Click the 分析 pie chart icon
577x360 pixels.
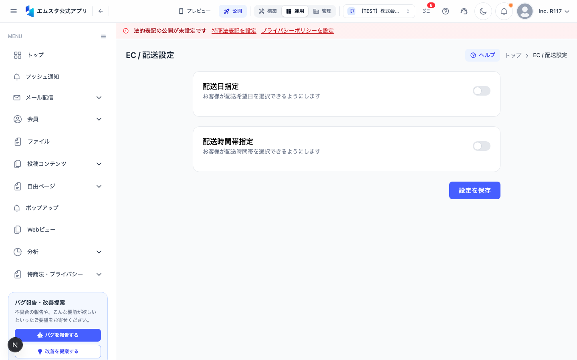[18, 252]
